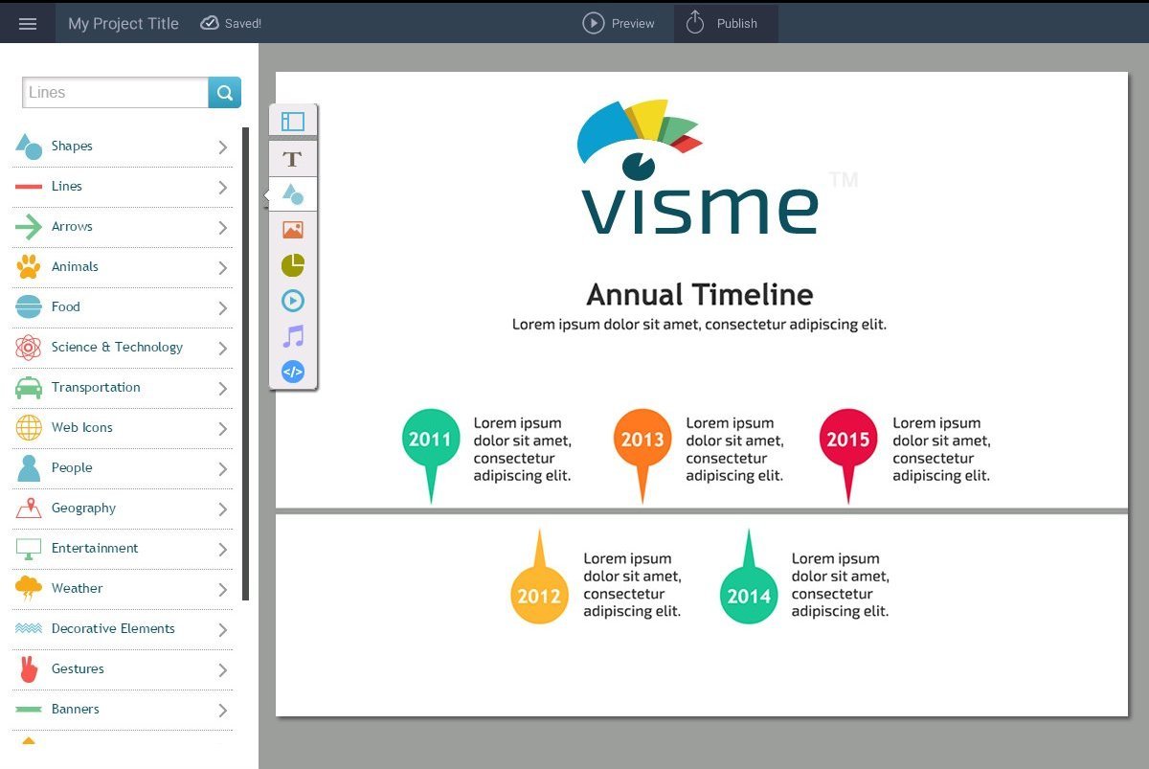Image resolution: width=1149 pixels, height=769 pixels.
Task: Click the Shapes category icon
Action: (29, 146)
